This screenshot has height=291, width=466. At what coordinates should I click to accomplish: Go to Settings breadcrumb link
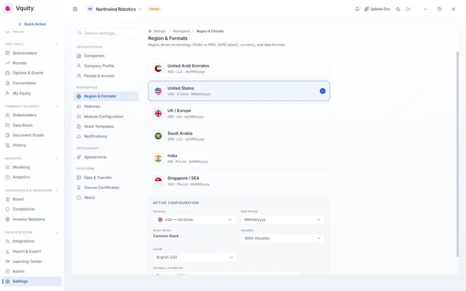click(159, 31)
